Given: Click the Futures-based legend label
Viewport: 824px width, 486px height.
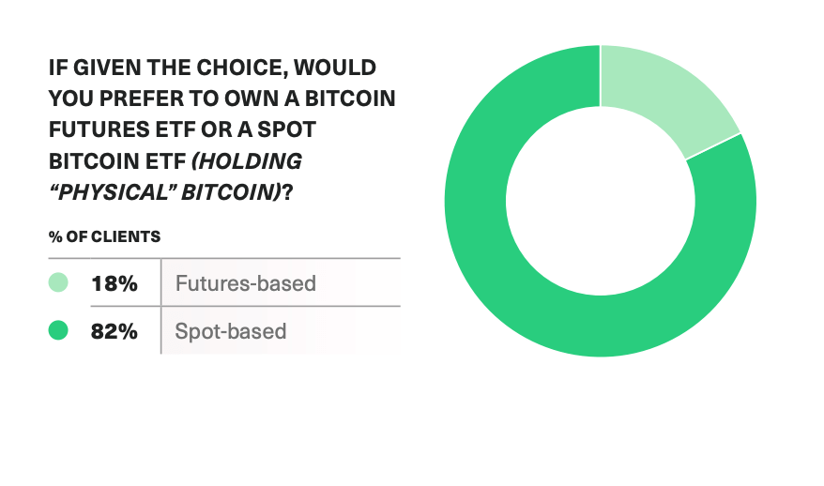Looking at the screenshot, I should coord(245,283).
